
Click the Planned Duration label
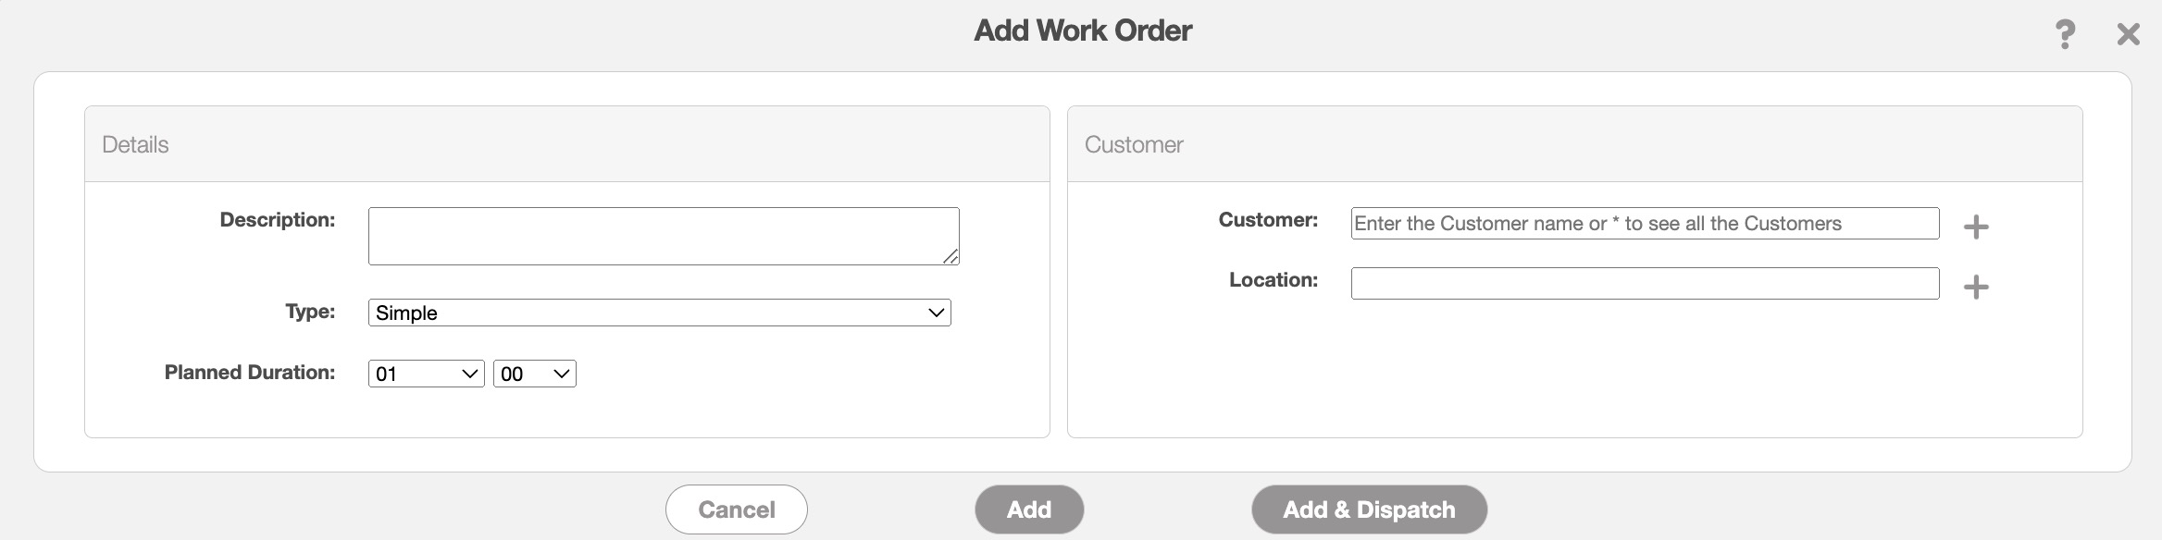pyautogui.click(x=249, y=373)
